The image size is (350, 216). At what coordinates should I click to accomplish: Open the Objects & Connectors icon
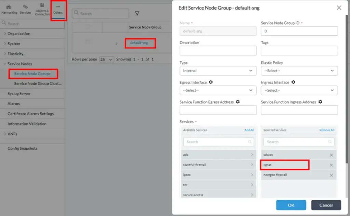pos(42,9)
